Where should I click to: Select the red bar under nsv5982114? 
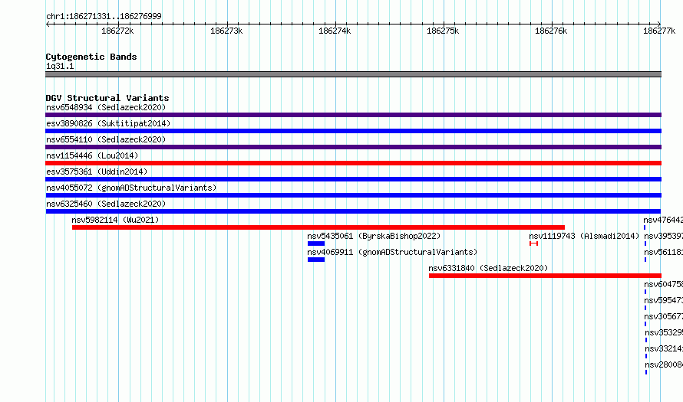(318, 227)
